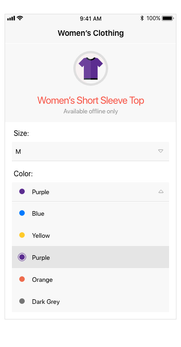Collapse the Color dropdown with up arrow
Image resolution: width=181 pixels, height=347 pixels.
161,192
